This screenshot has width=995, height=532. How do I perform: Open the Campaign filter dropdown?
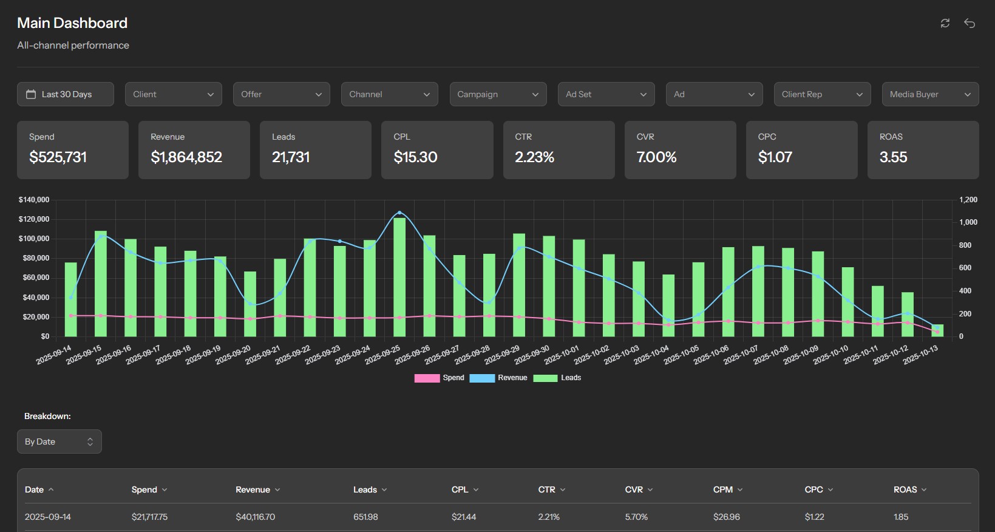coord(498,94)
